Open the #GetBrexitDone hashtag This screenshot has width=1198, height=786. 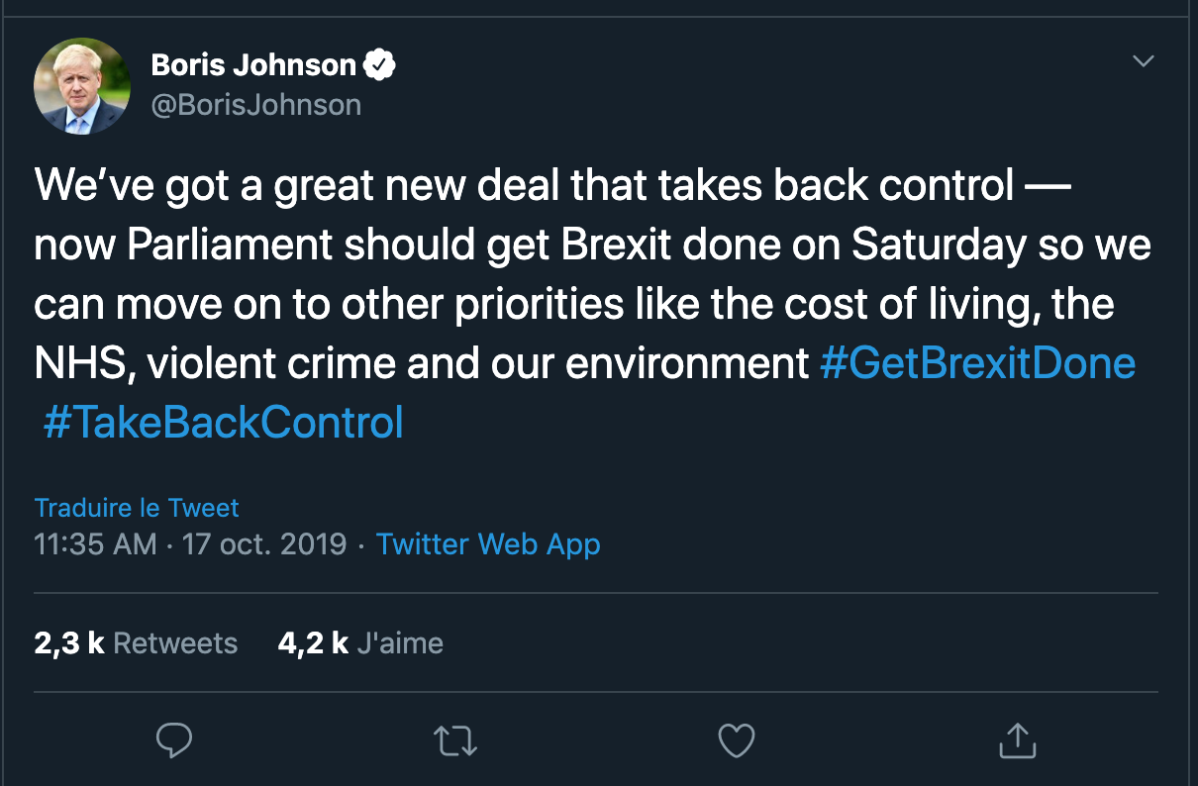(x=977, y=364)
